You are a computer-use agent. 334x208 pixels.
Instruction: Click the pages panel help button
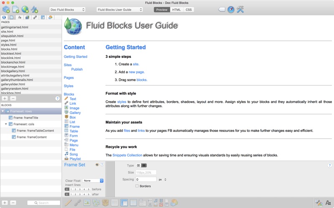pos(57,99)
